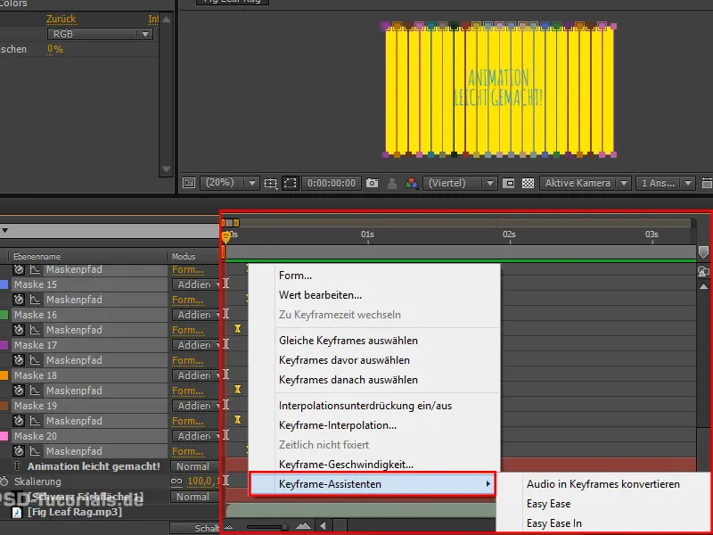Toggle the Skalierung stopwatch

pos(4,481)
